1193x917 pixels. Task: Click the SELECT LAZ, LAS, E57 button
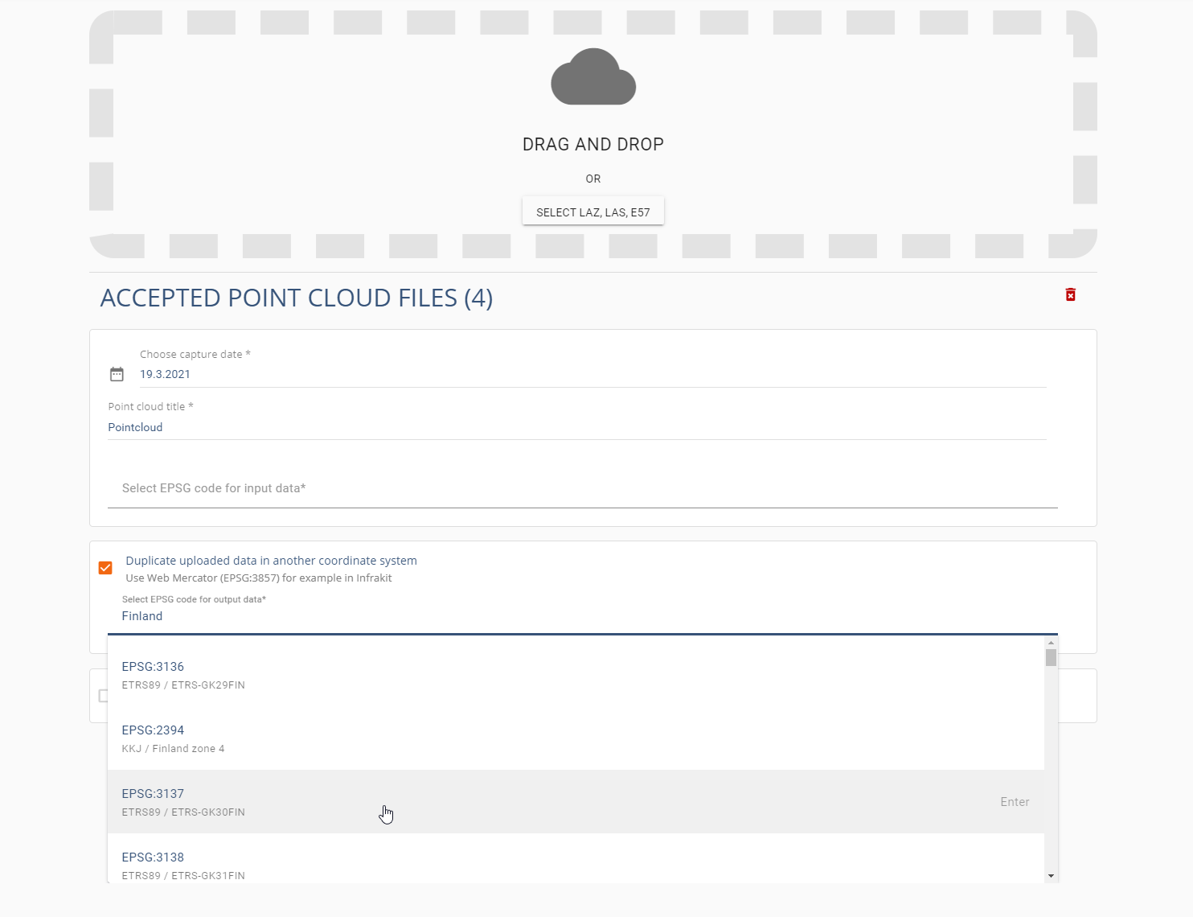(593, 212)
